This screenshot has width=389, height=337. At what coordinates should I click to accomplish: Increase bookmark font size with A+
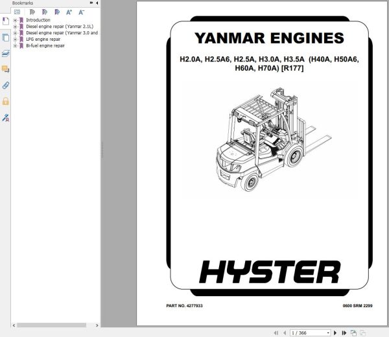coord(69,12)
